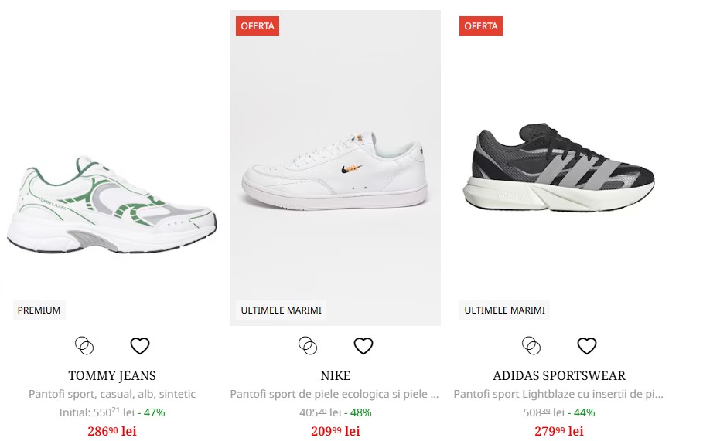Open the grey Adidas sneaker image
This screenshot has height=441, width=703.
click(x=558, y=170)
